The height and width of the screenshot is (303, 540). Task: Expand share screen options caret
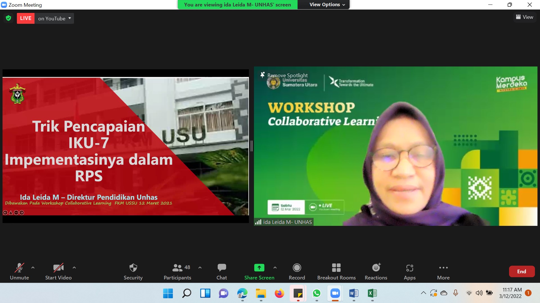click(x=275, y=268)
